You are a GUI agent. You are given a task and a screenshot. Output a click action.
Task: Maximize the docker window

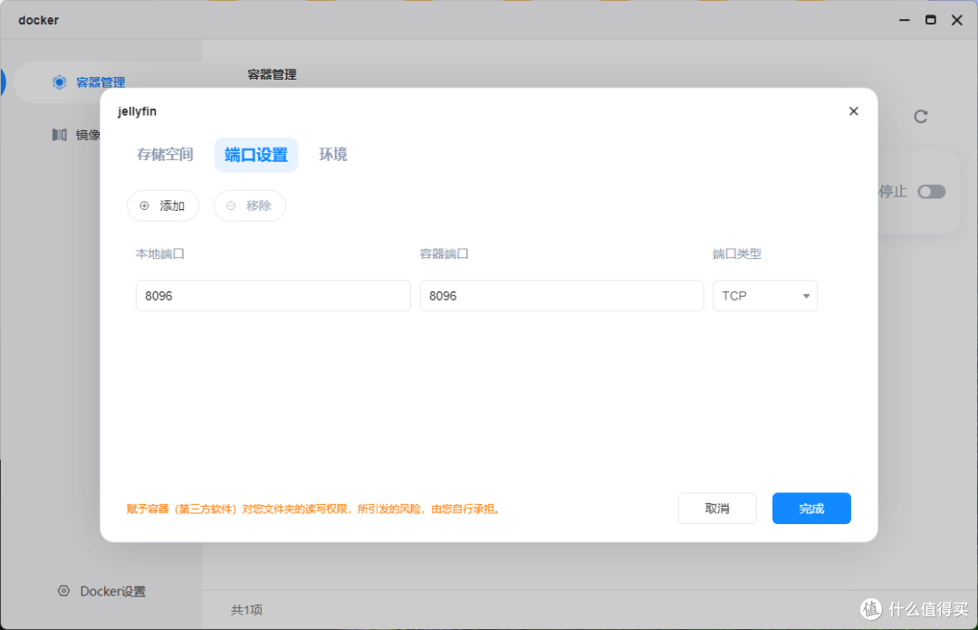(931, 20)
